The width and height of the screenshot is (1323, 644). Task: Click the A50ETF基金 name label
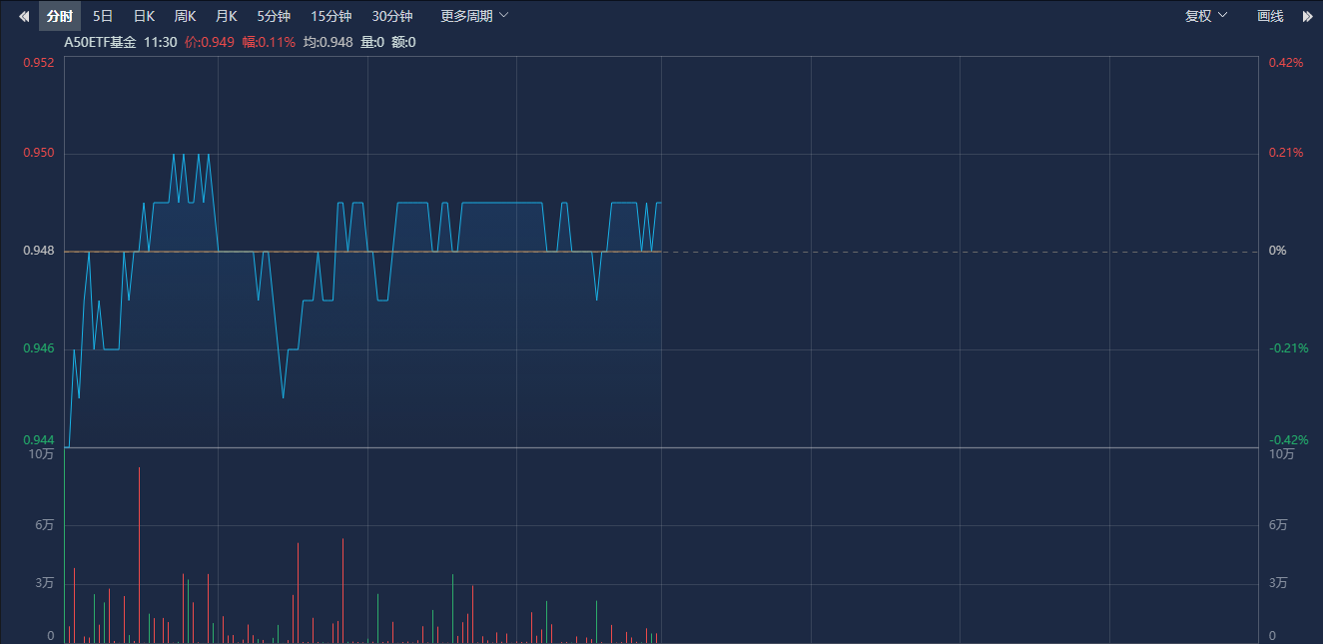(100, 42)
